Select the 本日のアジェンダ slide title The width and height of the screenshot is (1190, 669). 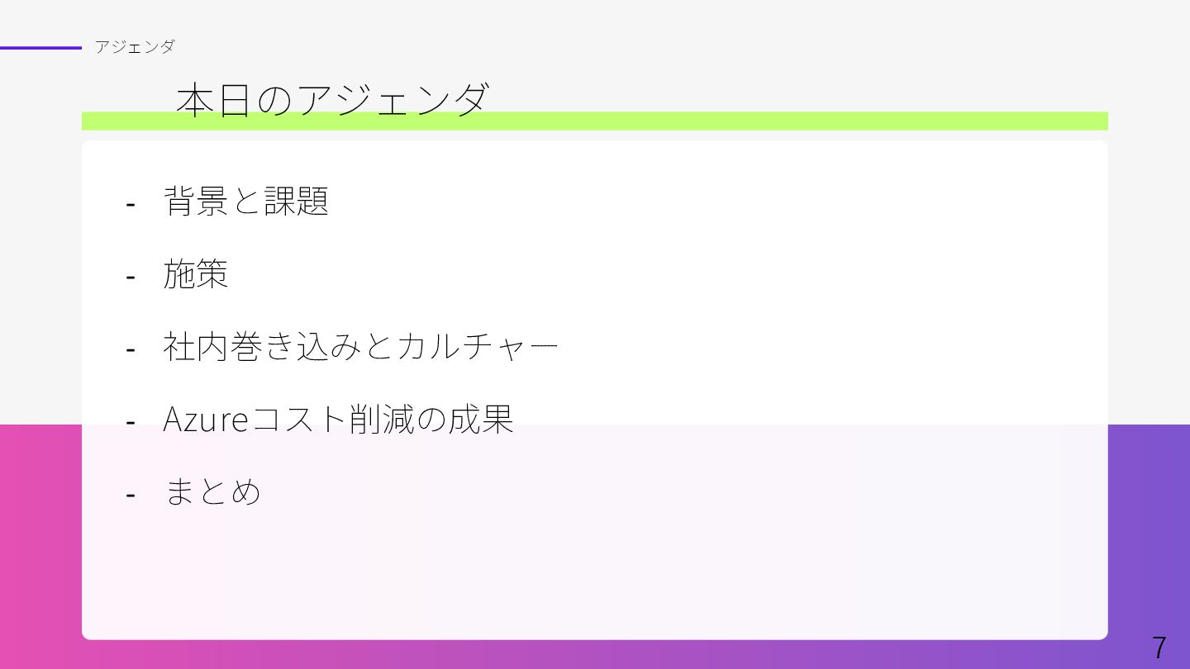[332, 100]
